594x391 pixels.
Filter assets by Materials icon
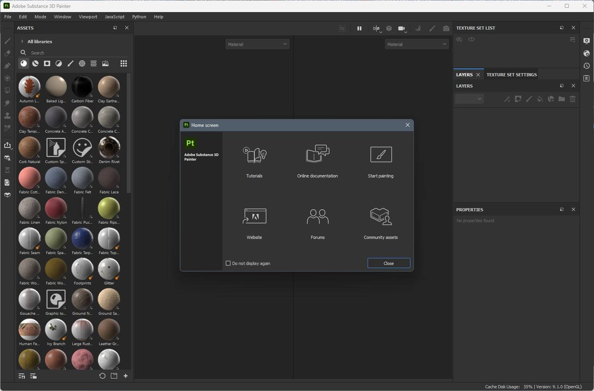pos(24,63)
